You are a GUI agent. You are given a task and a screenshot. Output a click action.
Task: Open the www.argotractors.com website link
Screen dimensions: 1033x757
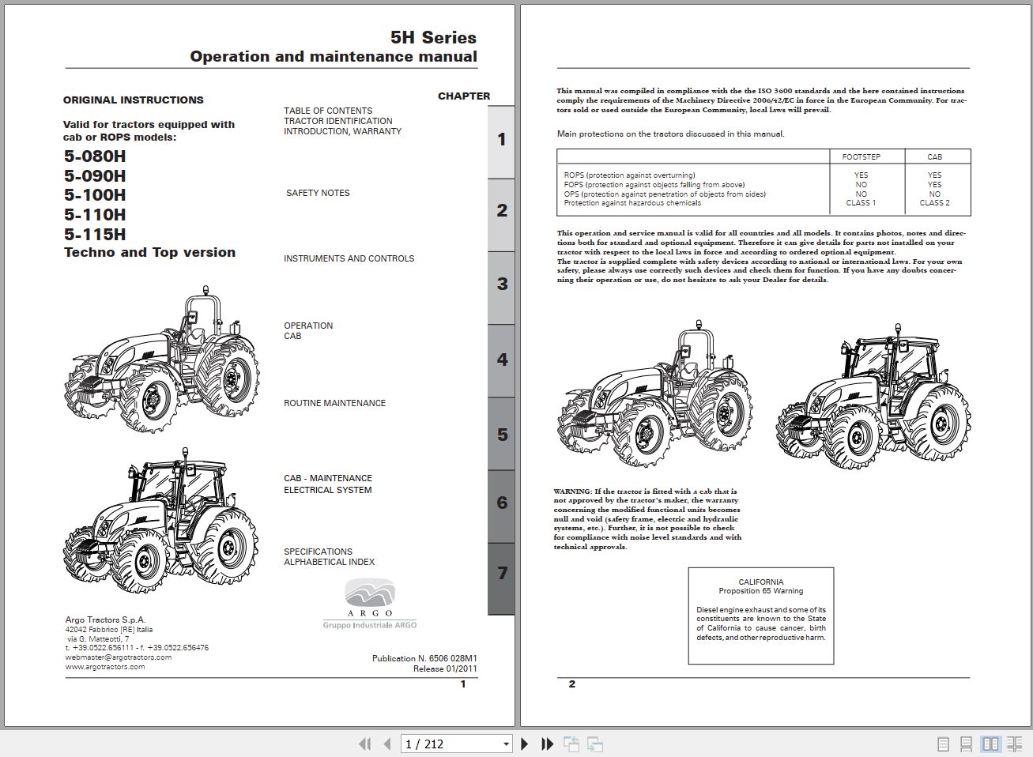coord(104,666)
